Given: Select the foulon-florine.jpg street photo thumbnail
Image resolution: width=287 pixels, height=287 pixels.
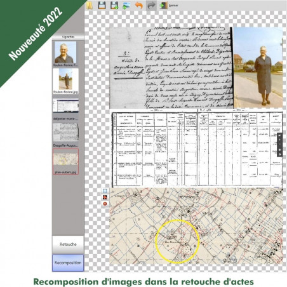Looking at the screenshot, I should click(x=65, y=81).
